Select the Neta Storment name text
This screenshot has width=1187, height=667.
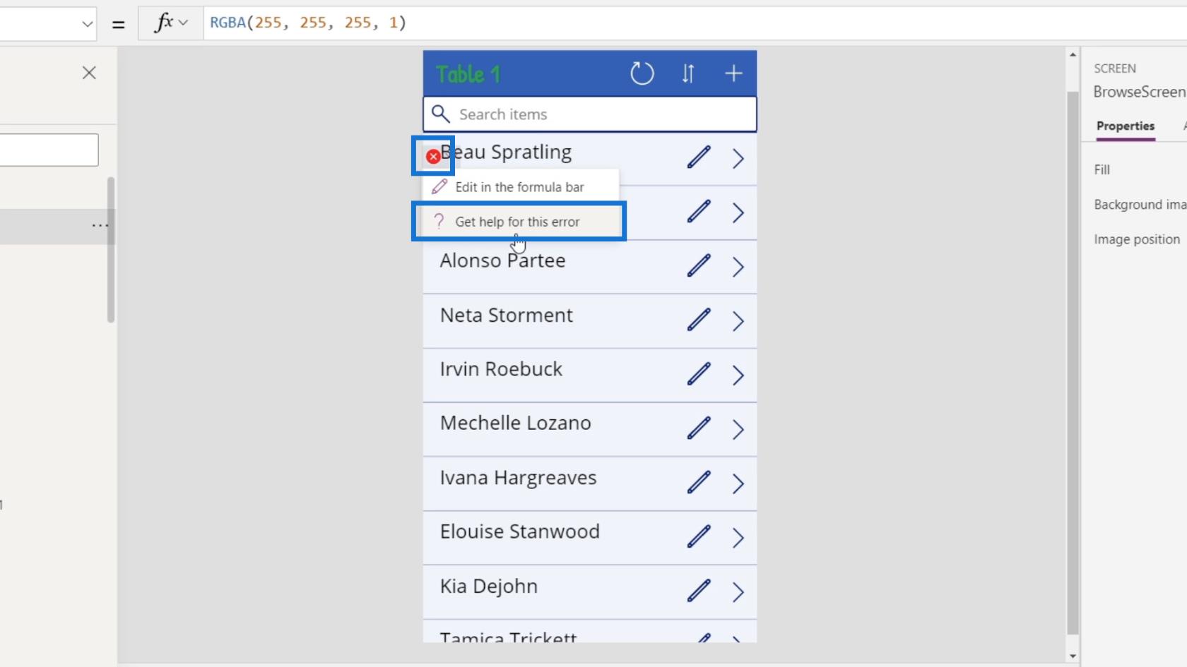pos(507,315)
